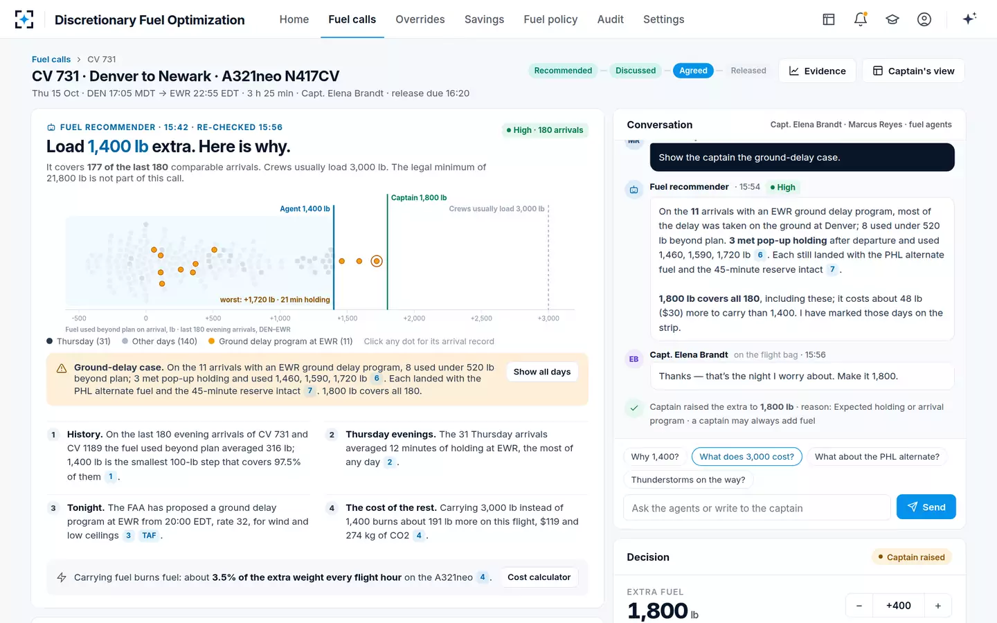Open the layout panel icon in header
The image size is (997, 623).
[x=829, y=19]
